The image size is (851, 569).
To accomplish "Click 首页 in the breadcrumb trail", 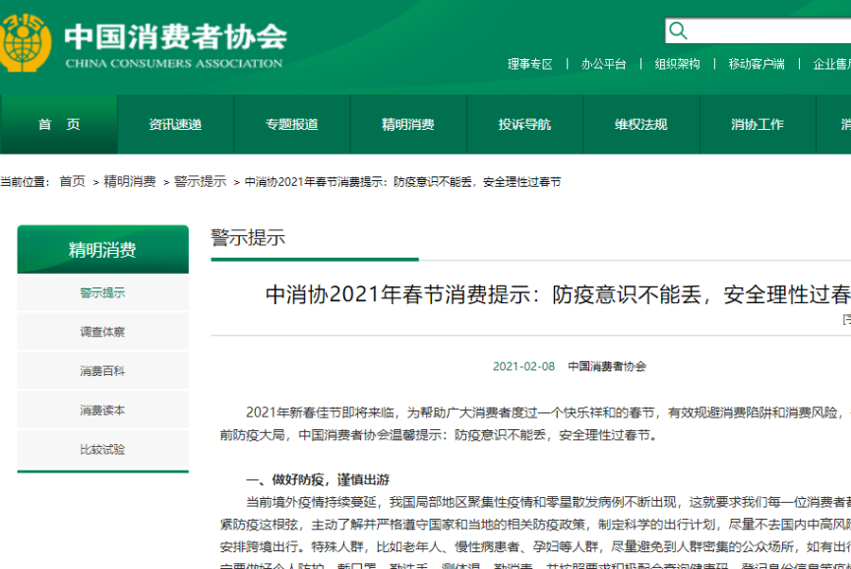I will pos(72,182).
